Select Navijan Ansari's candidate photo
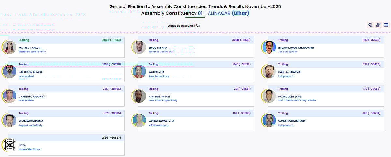 tap(139, 96)
